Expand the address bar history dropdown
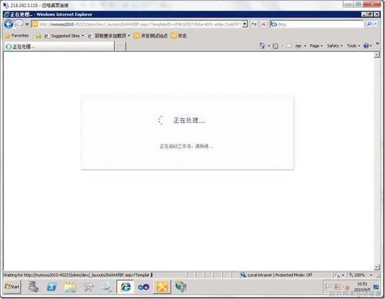385x299 pixels. tap(245, 24)
